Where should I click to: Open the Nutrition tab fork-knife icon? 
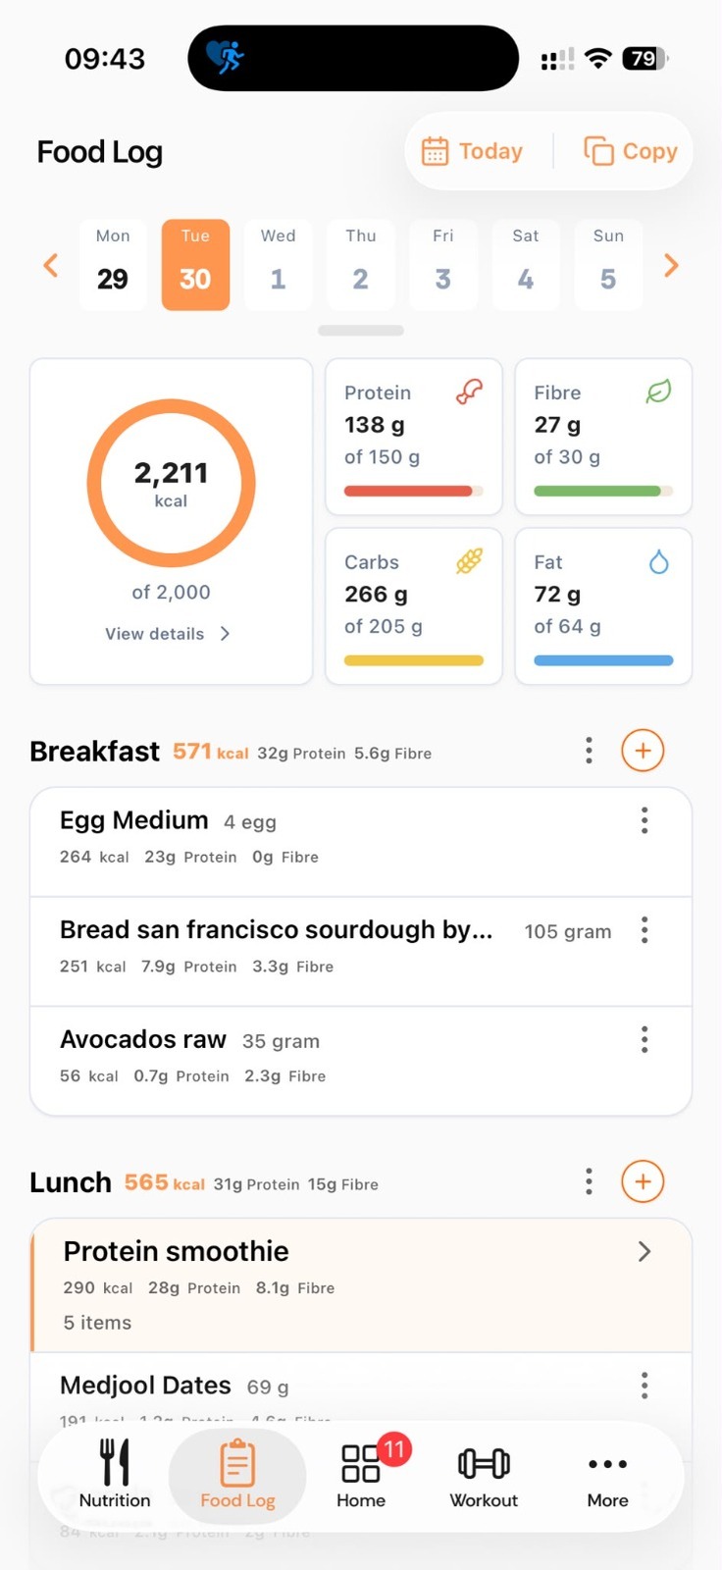click(x=115, y=1462)
